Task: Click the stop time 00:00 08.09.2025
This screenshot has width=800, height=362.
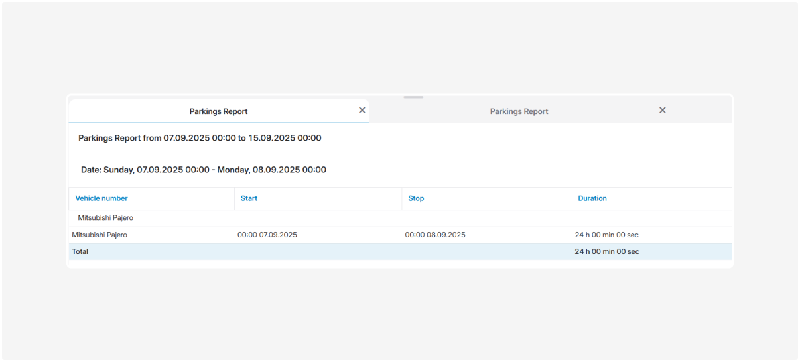Action: [435, 235]
